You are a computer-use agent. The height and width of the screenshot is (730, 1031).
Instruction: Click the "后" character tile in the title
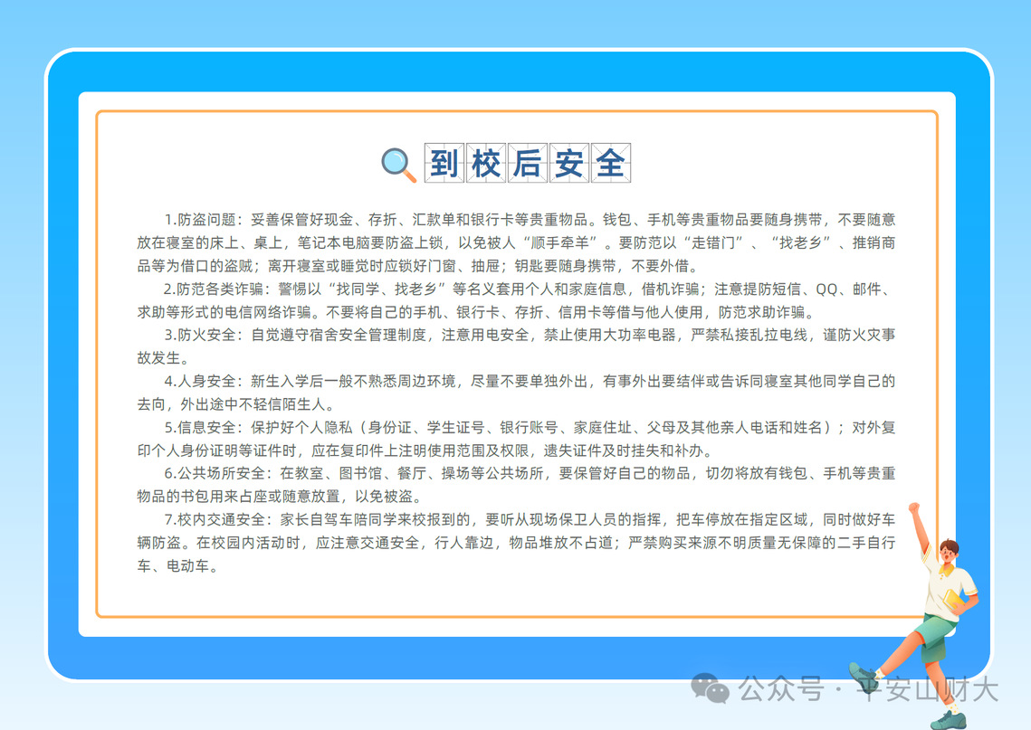tap(528, 164)
